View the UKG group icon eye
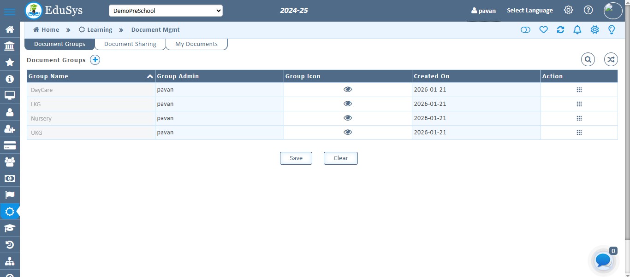630x277 pixels. pyautogui.click(x=348, y=133)
